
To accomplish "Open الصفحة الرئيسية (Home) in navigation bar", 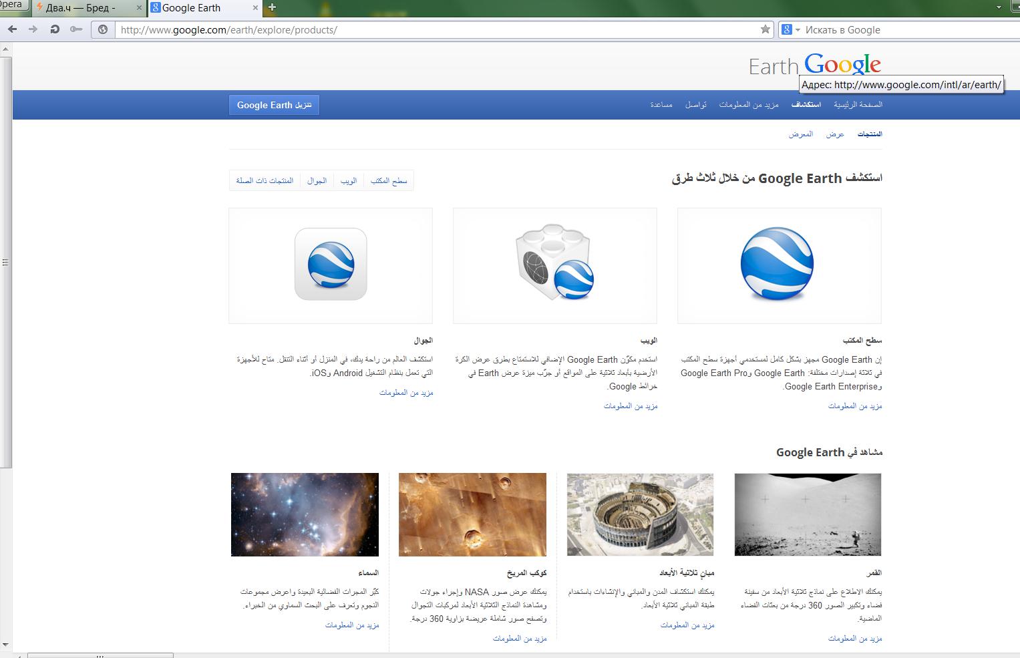I will pyautogui.click(x=858, y=105).
